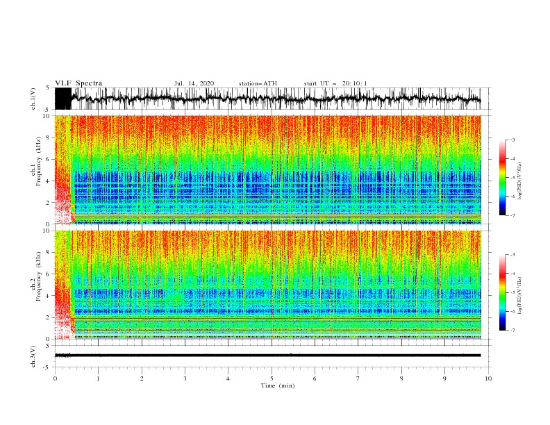550x425 pixels.
Task: Click the ch.1 voltage waveform trace panel
Action: click(273, 99)
